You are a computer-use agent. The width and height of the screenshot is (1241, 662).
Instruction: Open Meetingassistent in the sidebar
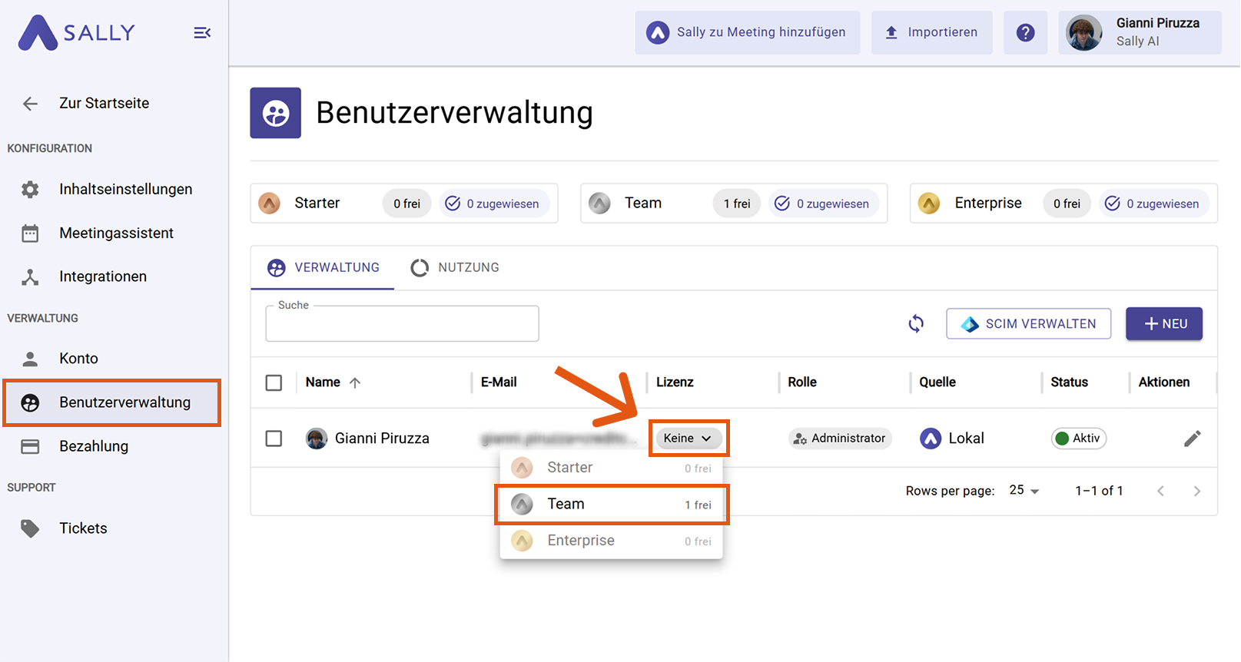coord(114,233)
